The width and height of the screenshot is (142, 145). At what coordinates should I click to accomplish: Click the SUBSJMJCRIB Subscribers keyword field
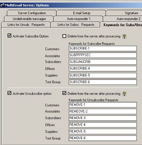[103, 62]
